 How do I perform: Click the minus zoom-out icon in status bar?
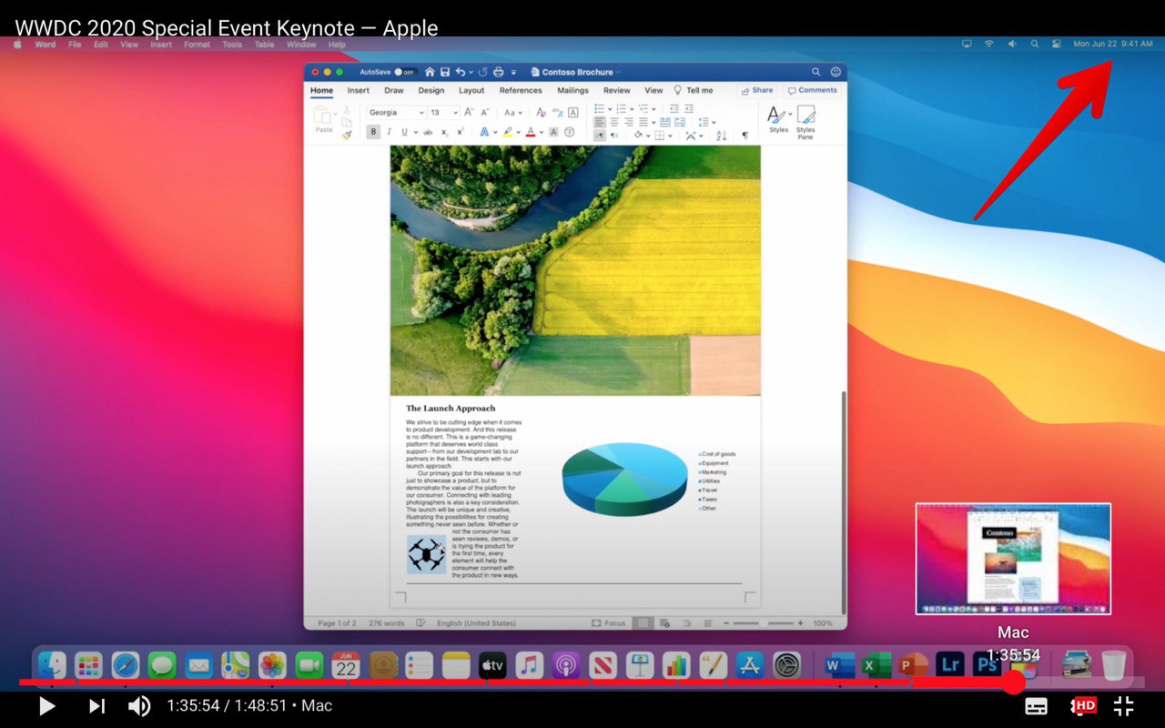click(x=727, y=623)
